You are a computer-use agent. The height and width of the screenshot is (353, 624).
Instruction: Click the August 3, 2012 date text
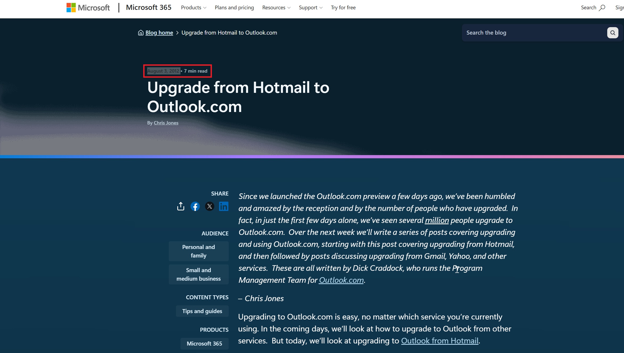(x=163, y=71)
